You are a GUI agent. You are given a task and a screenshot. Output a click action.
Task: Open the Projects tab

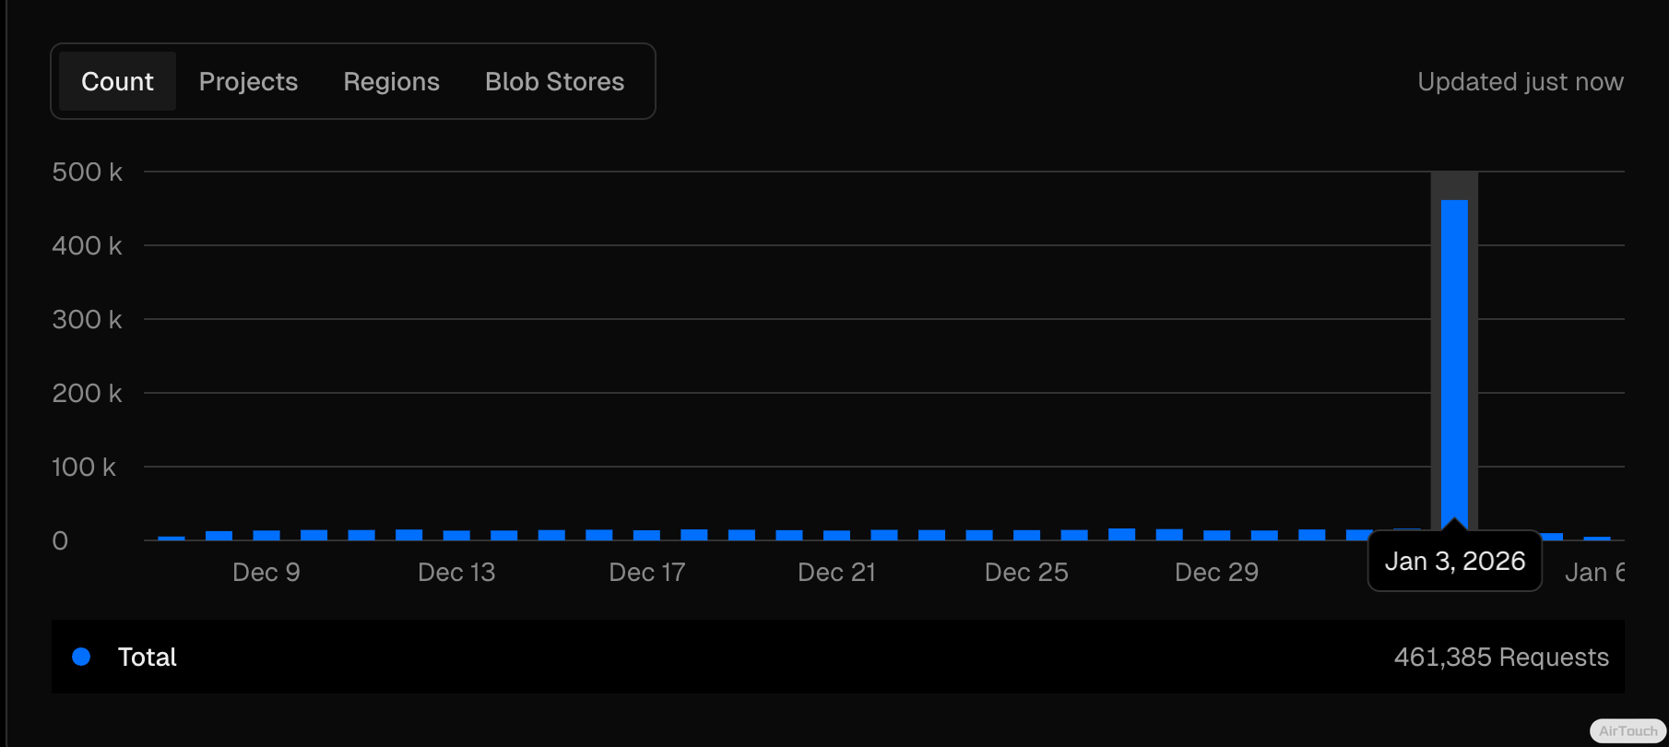coord(248,81)
